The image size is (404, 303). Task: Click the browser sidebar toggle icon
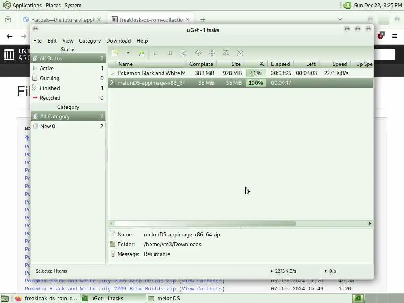tap(8, 20)
